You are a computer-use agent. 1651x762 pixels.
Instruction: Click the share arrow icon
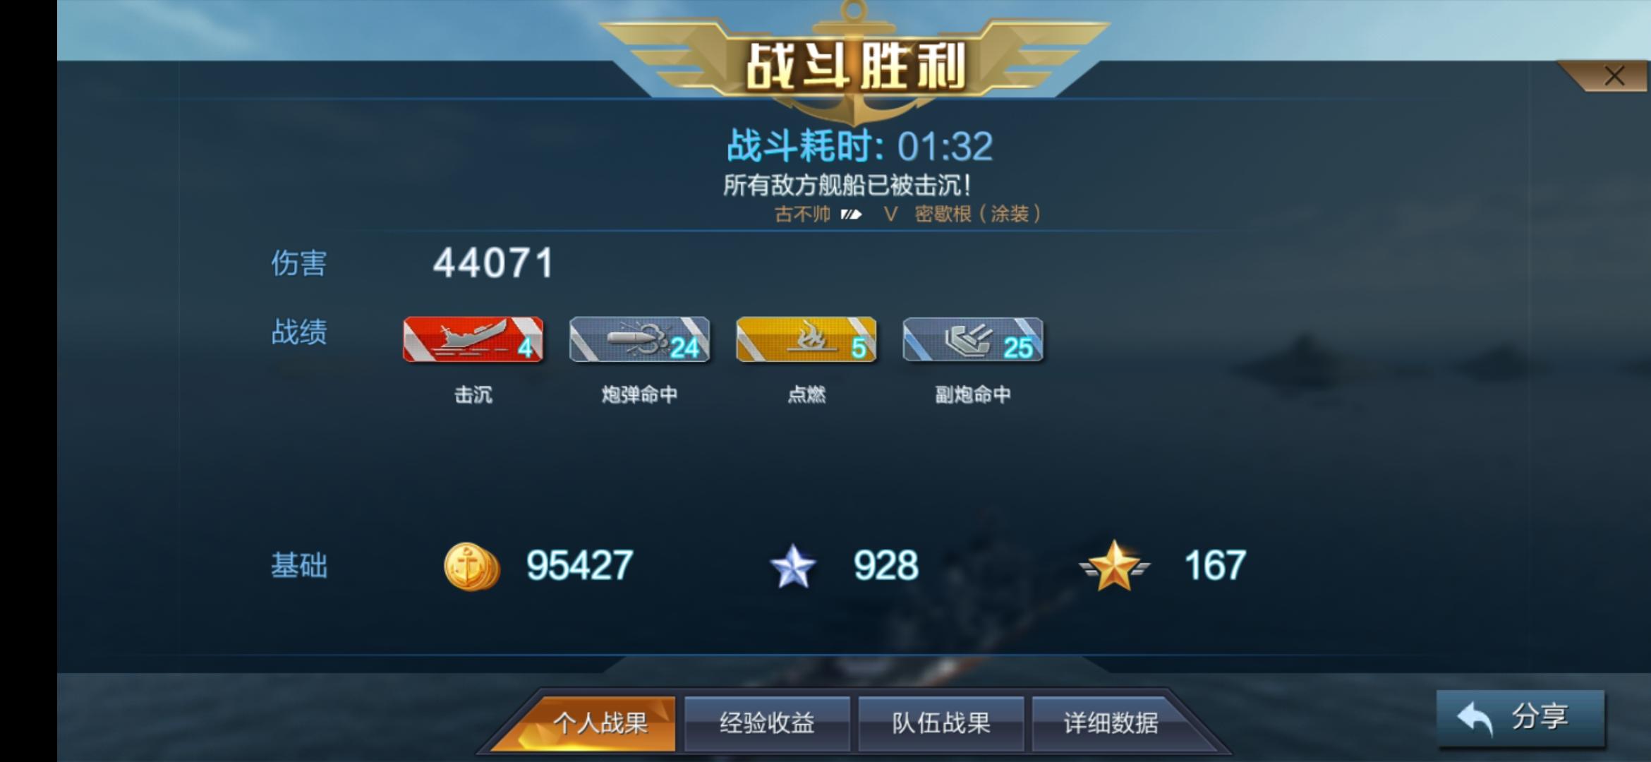click(x=1475, y=719)
